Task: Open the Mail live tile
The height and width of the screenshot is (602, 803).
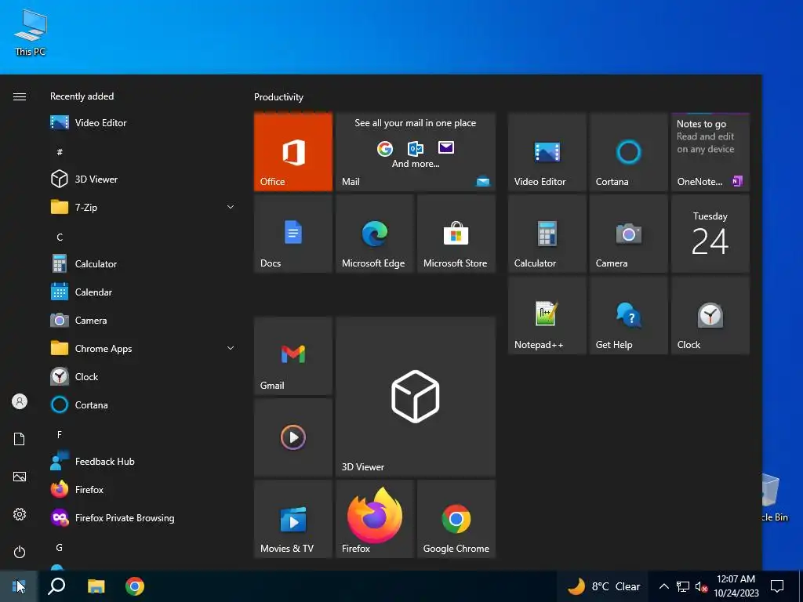Action: [416, 152]
